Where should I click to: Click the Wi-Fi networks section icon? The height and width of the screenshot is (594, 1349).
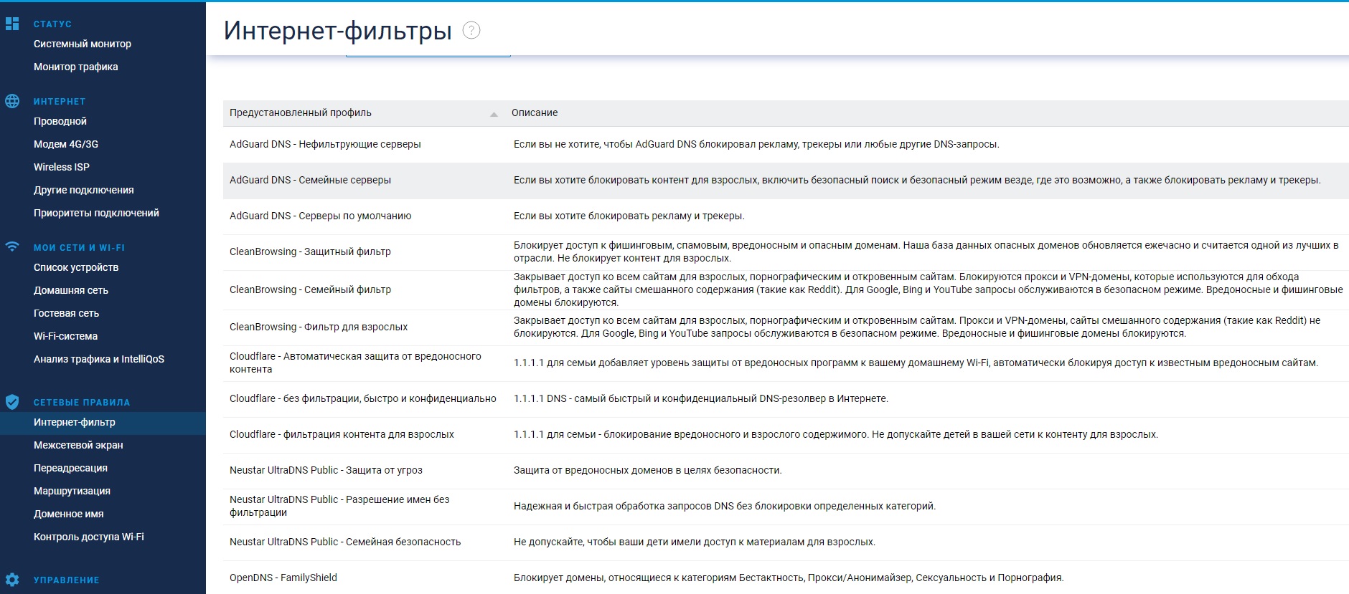pos(12,246)
